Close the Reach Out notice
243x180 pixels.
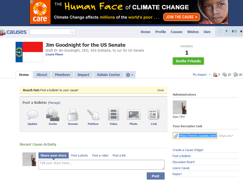[x=160, y=90]
